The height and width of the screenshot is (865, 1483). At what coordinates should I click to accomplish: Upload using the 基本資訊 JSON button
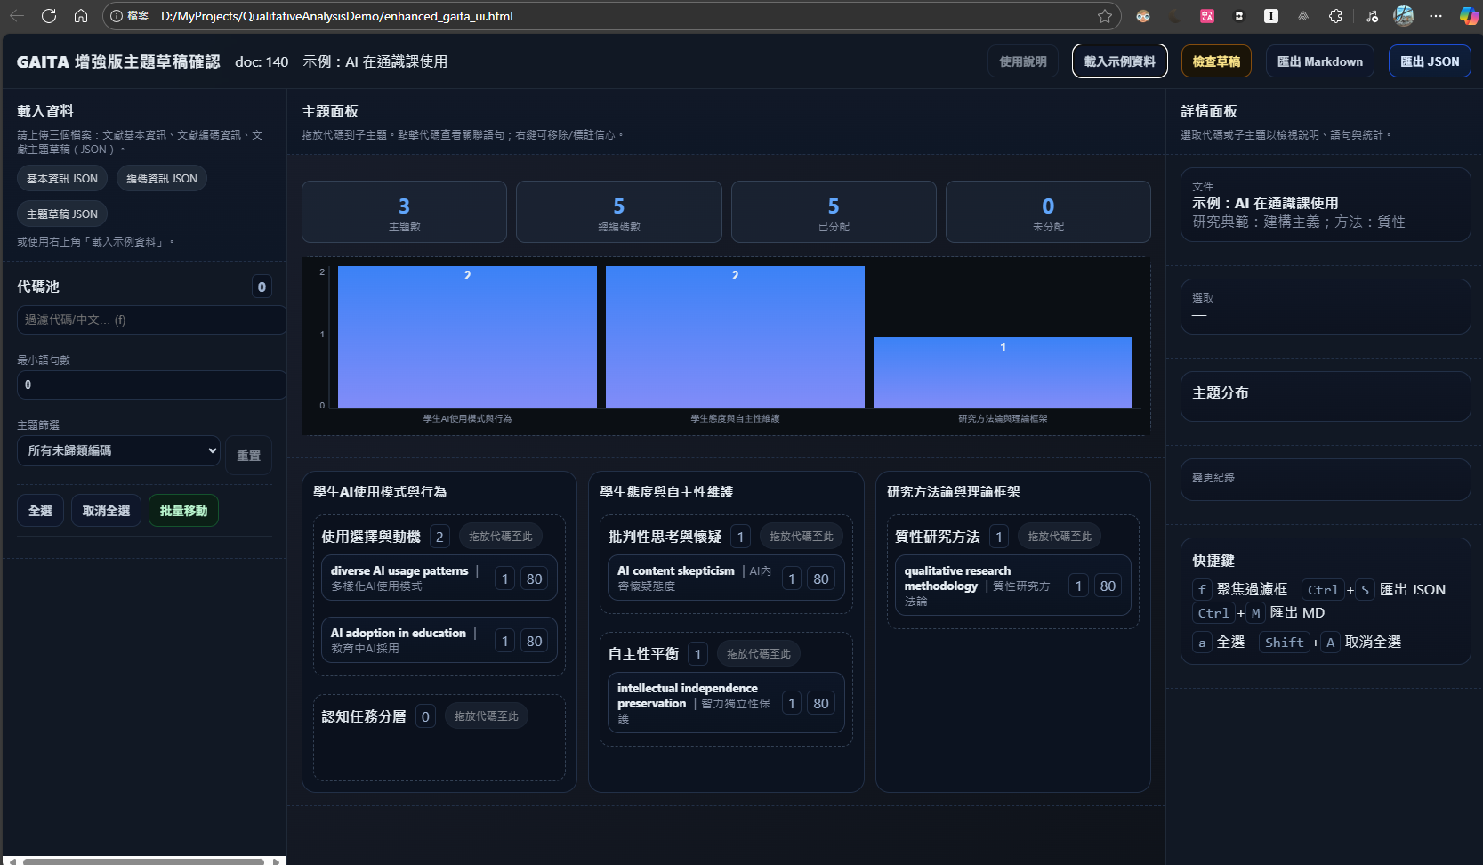(62, 179)
